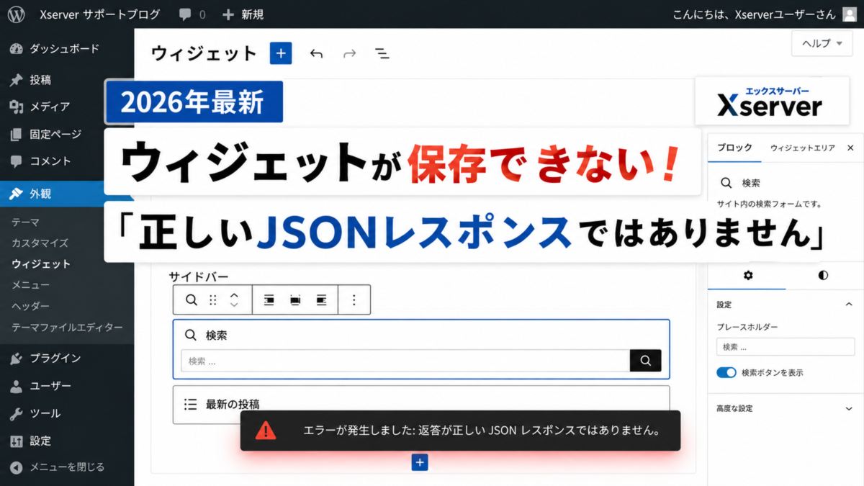Click the user avatar in admin bar
Screen dimensions: 864x486
[850, 14]
